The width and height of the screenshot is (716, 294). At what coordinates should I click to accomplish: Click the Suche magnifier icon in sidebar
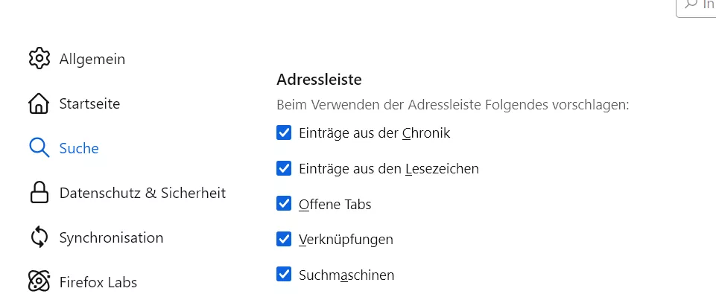39,148
